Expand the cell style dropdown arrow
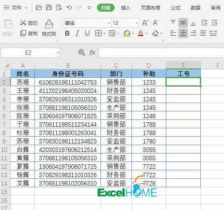 [118, 34]
